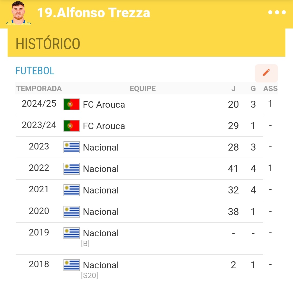Open Nacional team link for 2023
This screenshot has width=293, height=293.
[101, 147]
